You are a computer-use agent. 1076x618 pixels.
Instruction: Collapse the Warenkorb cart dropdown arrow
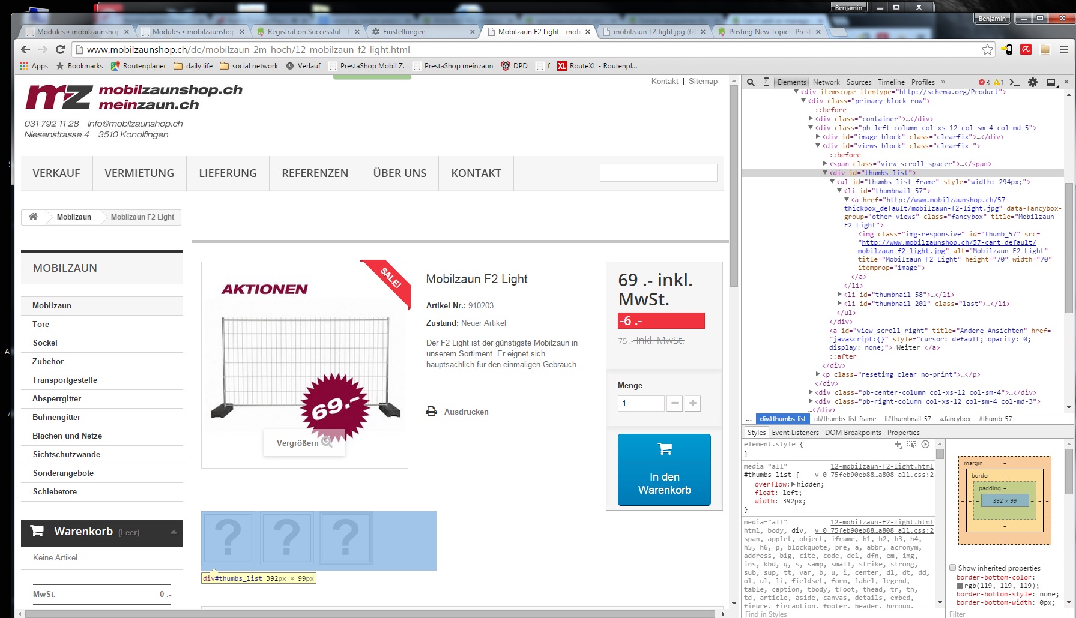tap(174, 532)
